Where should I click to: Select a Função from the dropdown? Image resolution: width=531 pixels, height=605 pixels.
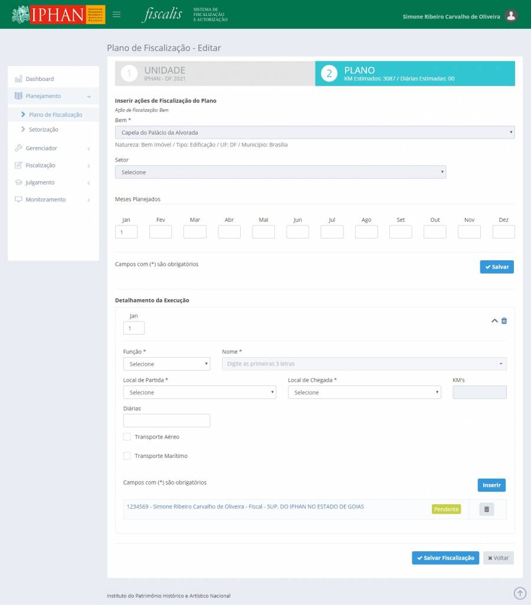[x=166, y=364]
